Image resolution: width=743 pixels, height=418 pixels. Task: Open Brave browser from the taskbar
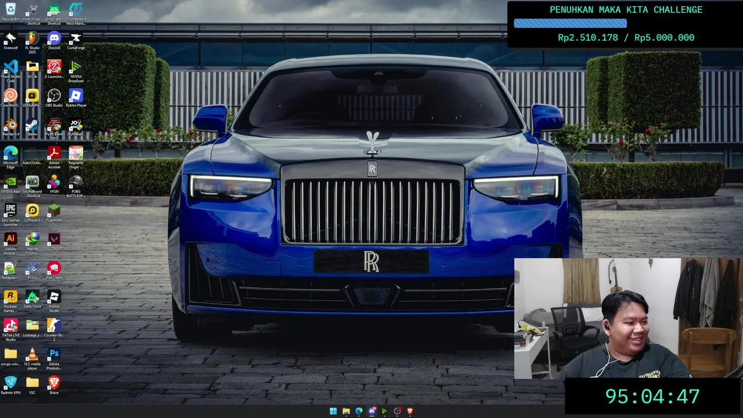coord(410,411)
